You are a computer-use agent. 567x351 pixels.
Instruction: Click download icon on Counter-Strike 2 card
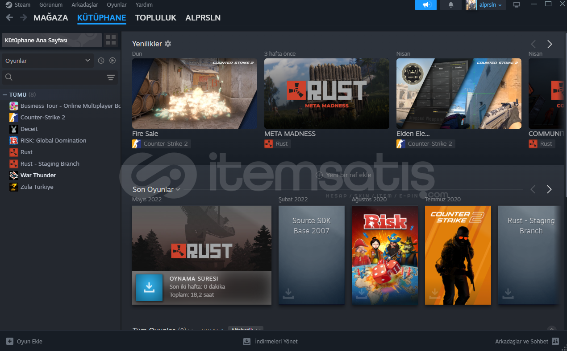(x=435, y=294)
